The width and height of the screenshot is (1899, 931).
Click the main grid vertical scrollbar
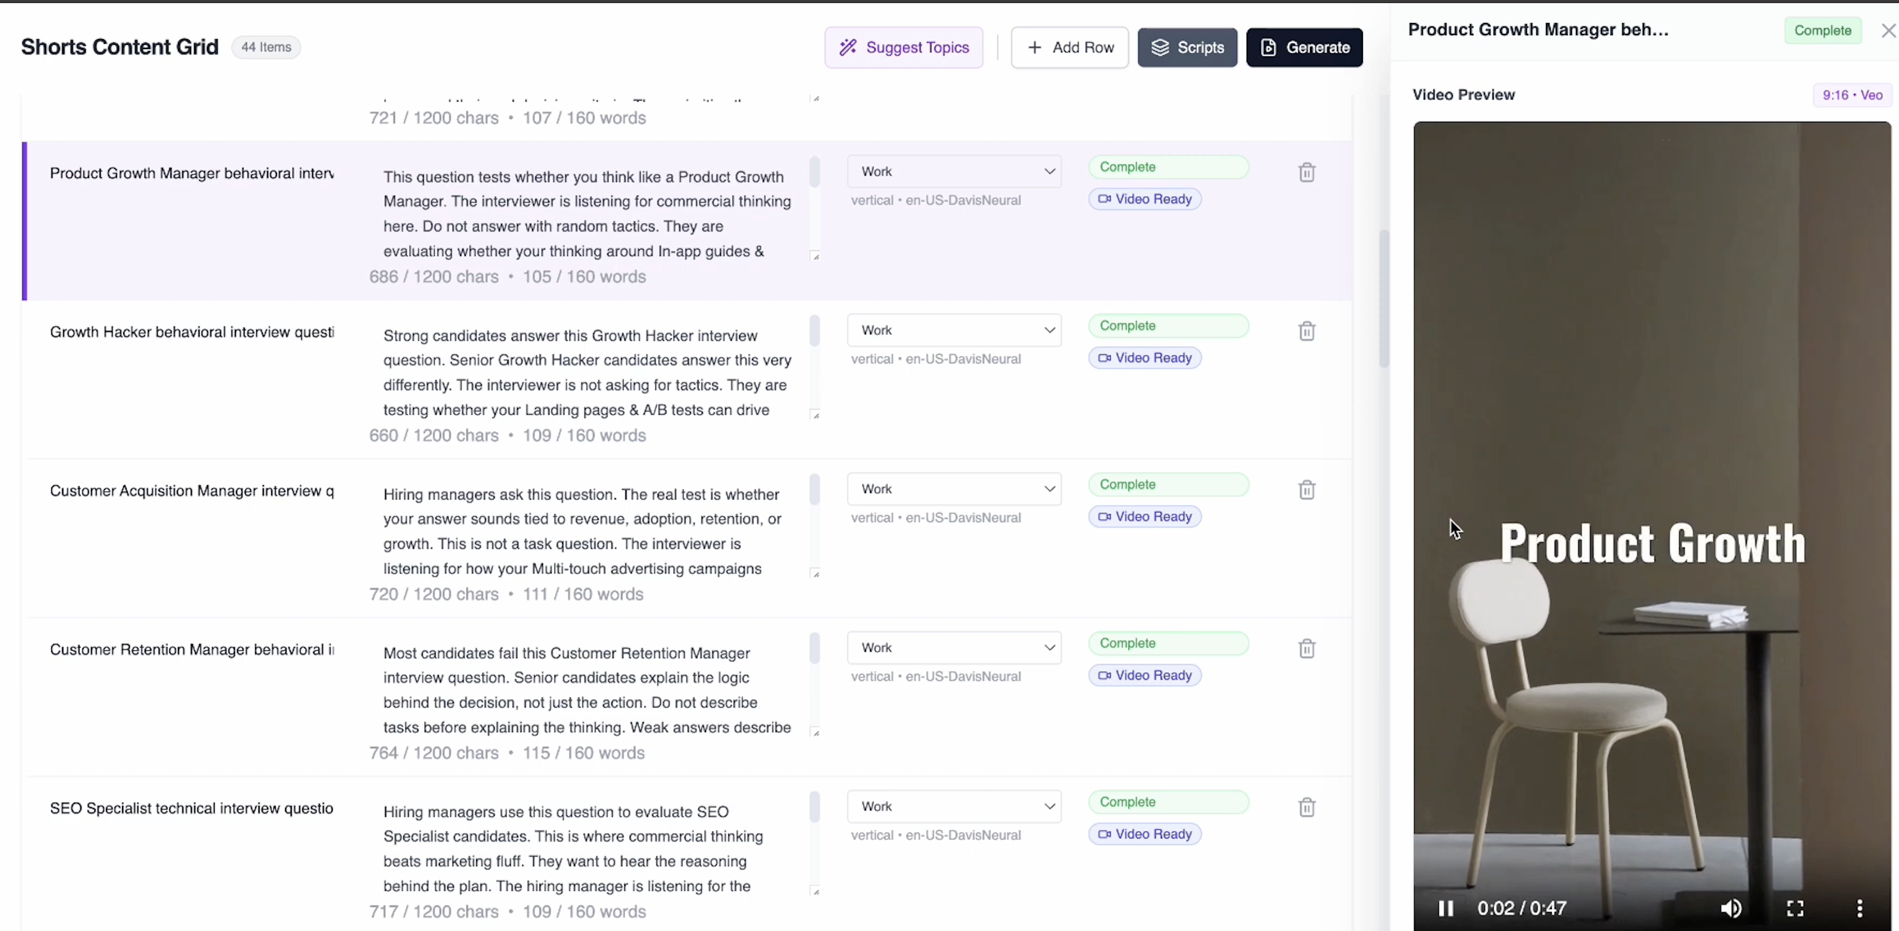coord(1384,298)
